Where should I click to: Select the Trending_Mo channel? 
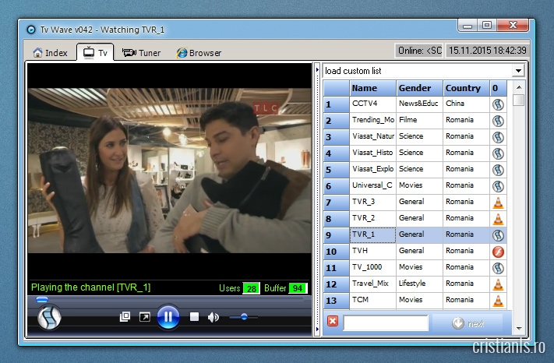pyautogui.click(x=372, y=120)
